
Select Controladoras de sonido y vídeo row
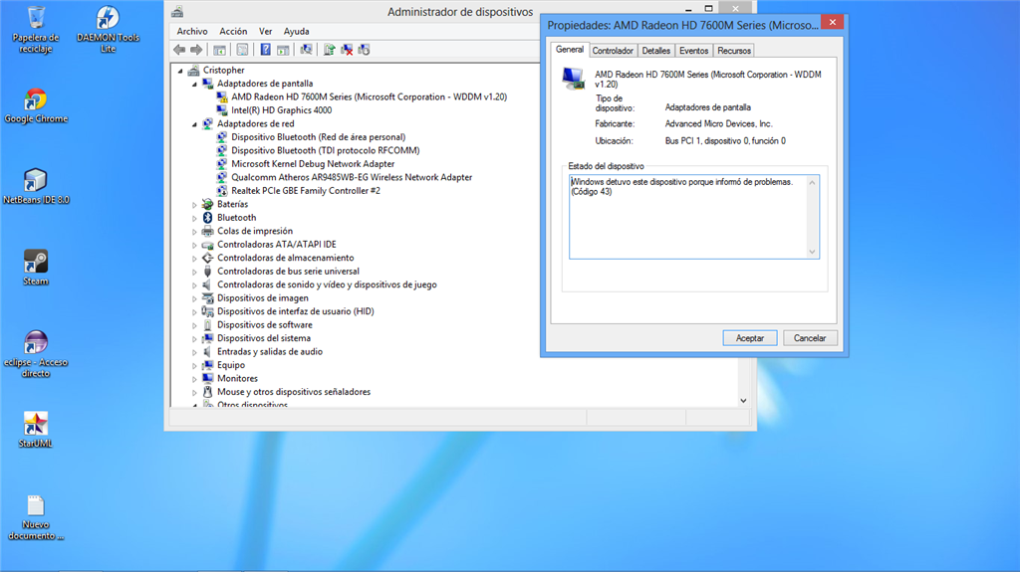327,285
